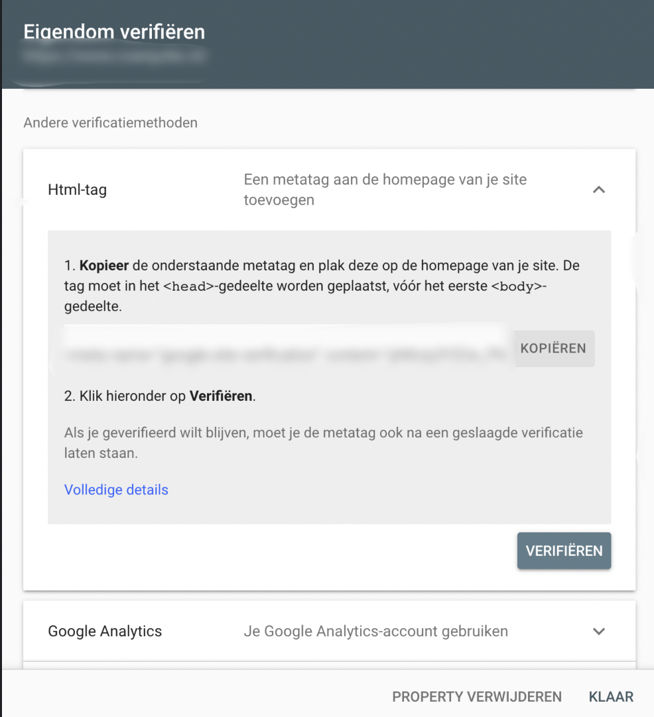
Task: Click the VERIFIËREN button
Action: click(x=564, y=551)
